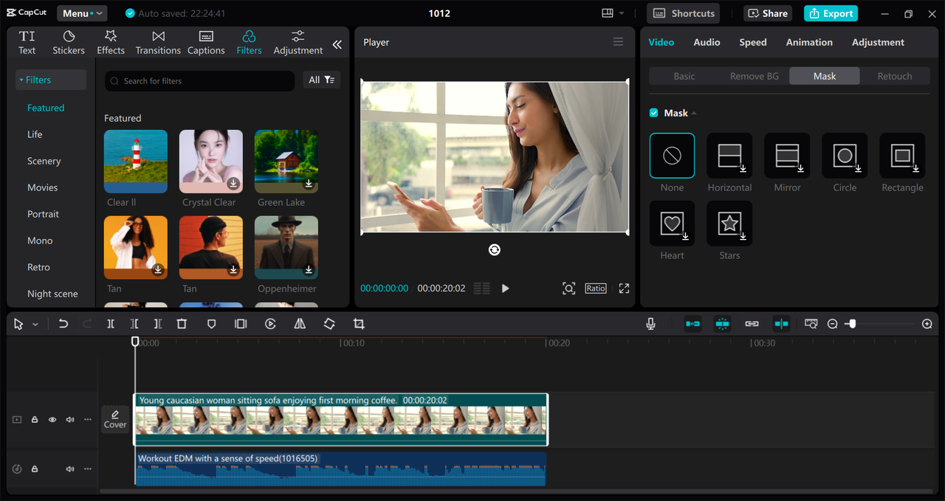The height and width of the screenshot is (501, 945).
Task: Open the Transitions panel
Action: pos(158,43)
